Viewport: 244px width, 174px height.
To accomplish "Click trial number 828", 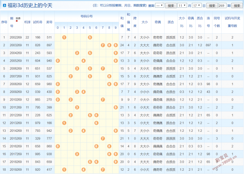I will tap(38, 45).
